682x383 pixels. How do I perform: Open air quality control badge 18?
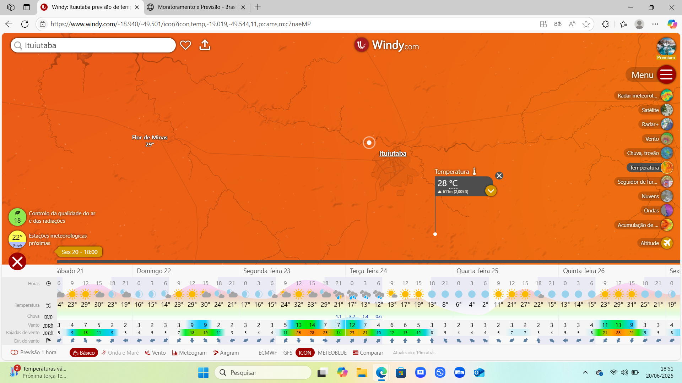coord(17,217)
